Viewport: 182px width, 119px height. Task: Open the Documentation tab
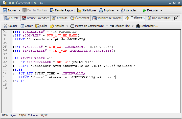coord(159,18)
